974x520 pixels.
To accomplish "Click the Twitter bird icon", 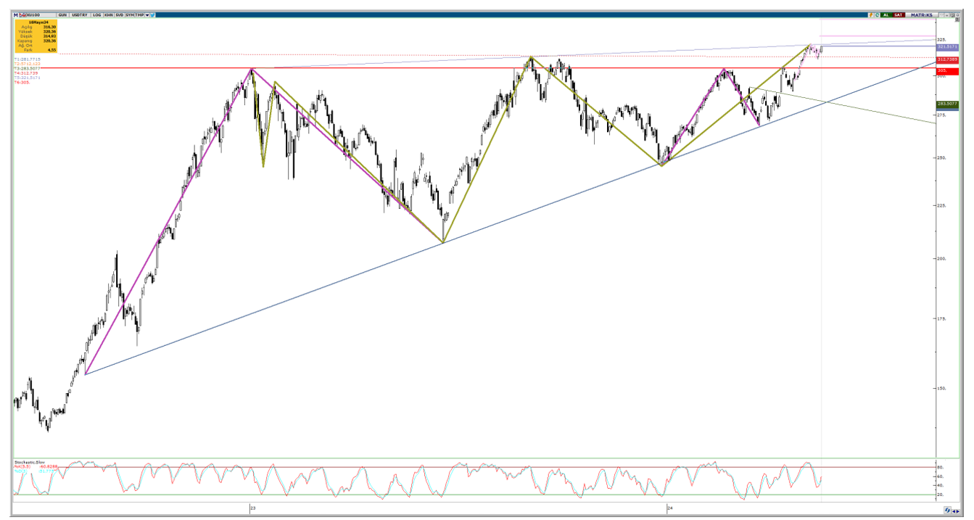I will point(152,15).
